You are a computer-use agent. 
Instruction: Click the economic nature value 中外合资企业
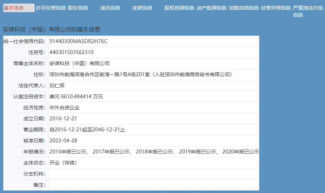point(64,108)
